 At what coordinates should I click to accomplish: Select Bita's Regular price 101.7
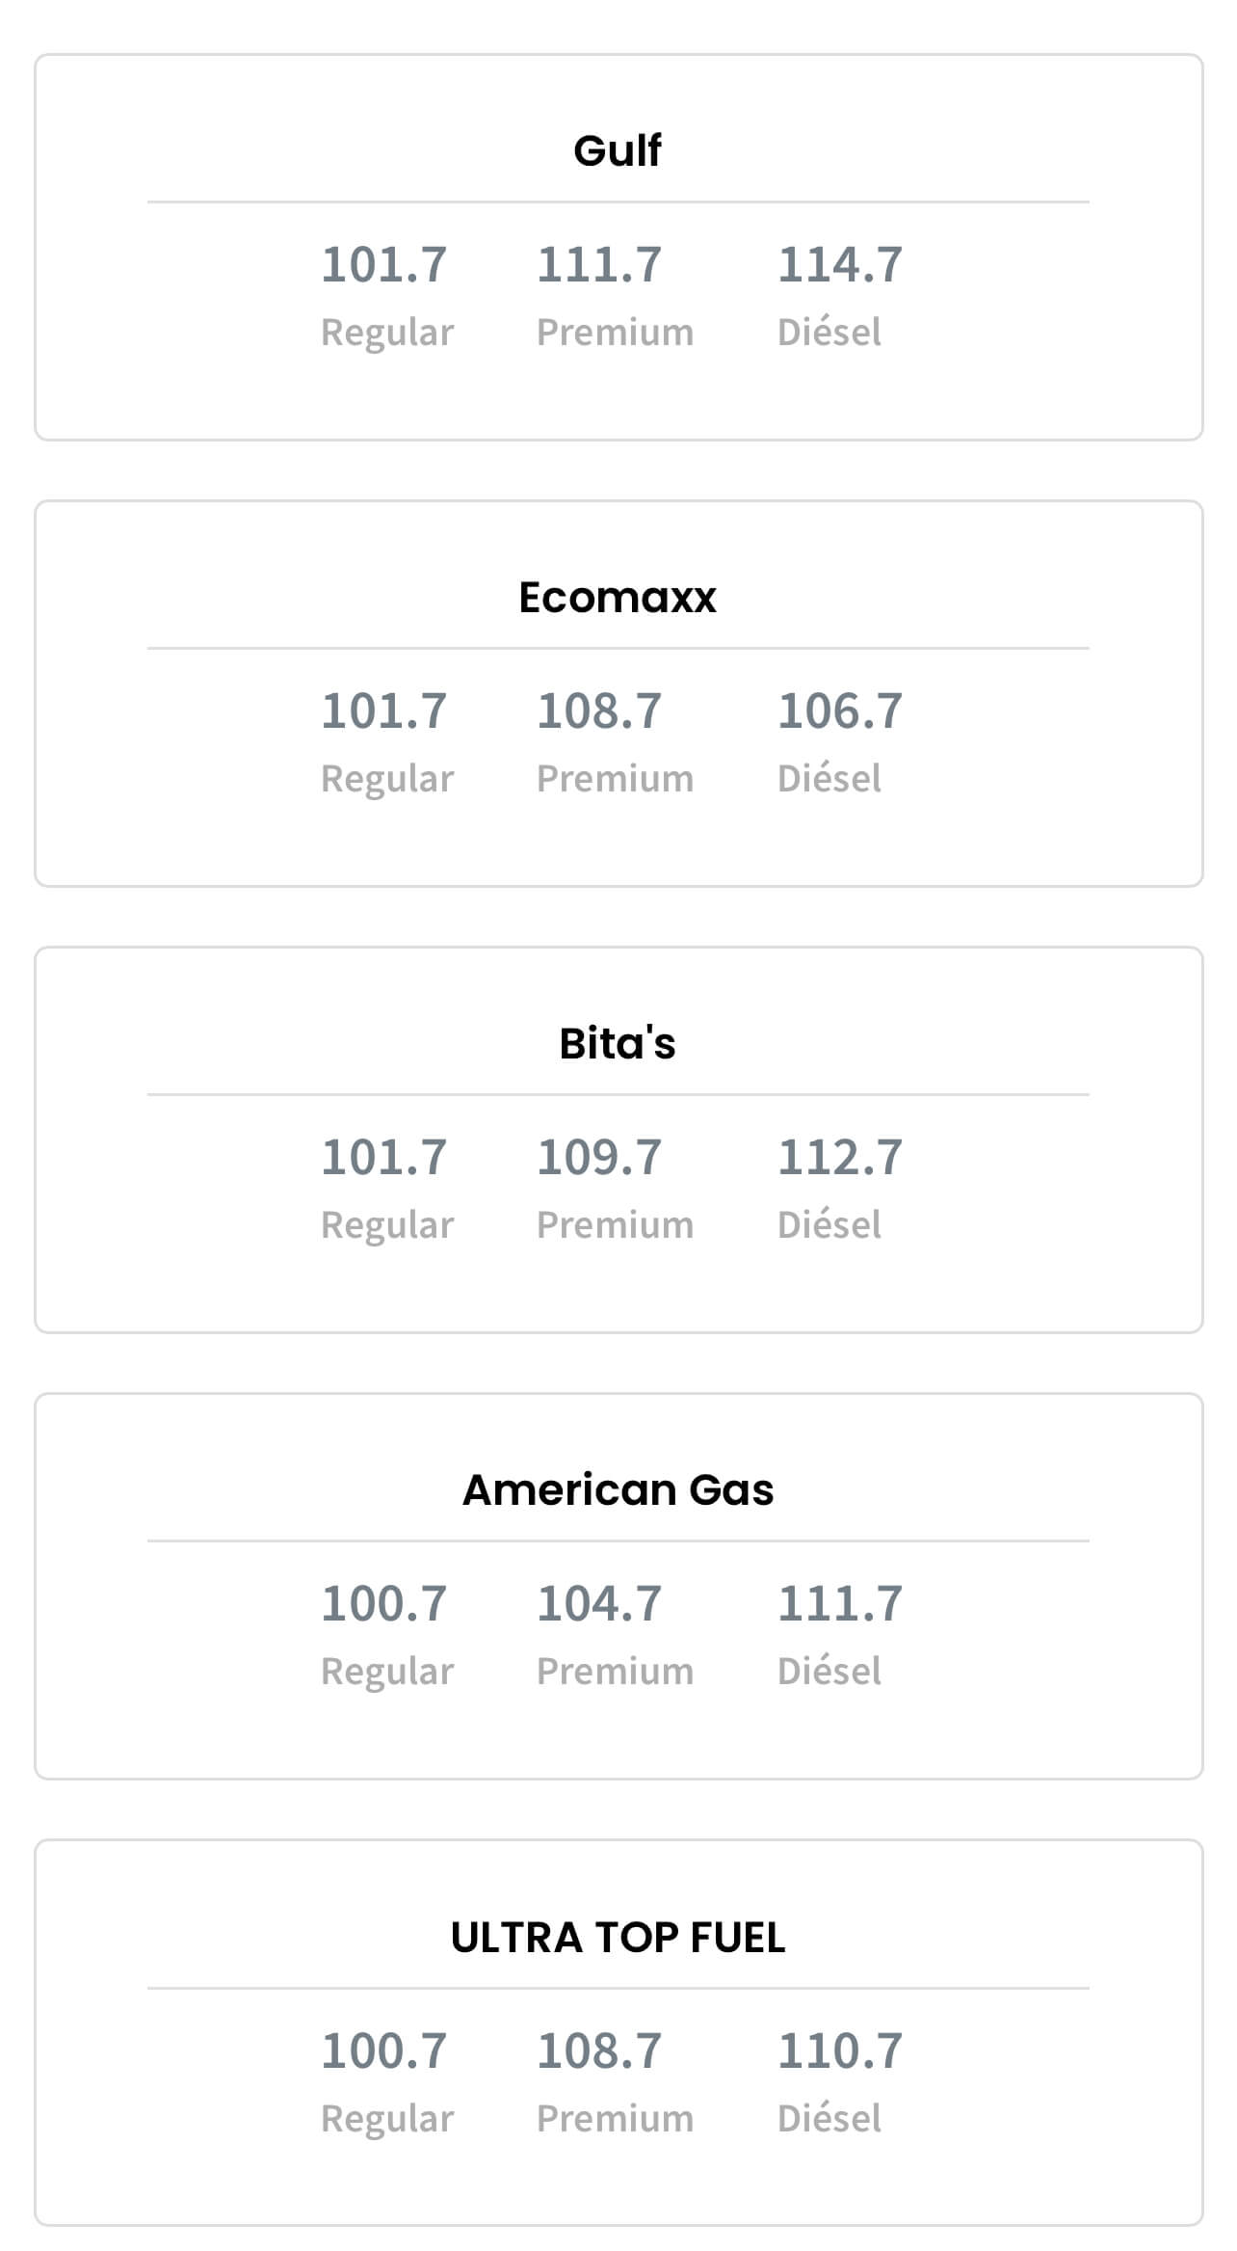(383, 1158)
